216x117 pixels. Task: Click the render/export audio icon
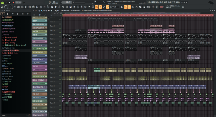coord(74,7)
